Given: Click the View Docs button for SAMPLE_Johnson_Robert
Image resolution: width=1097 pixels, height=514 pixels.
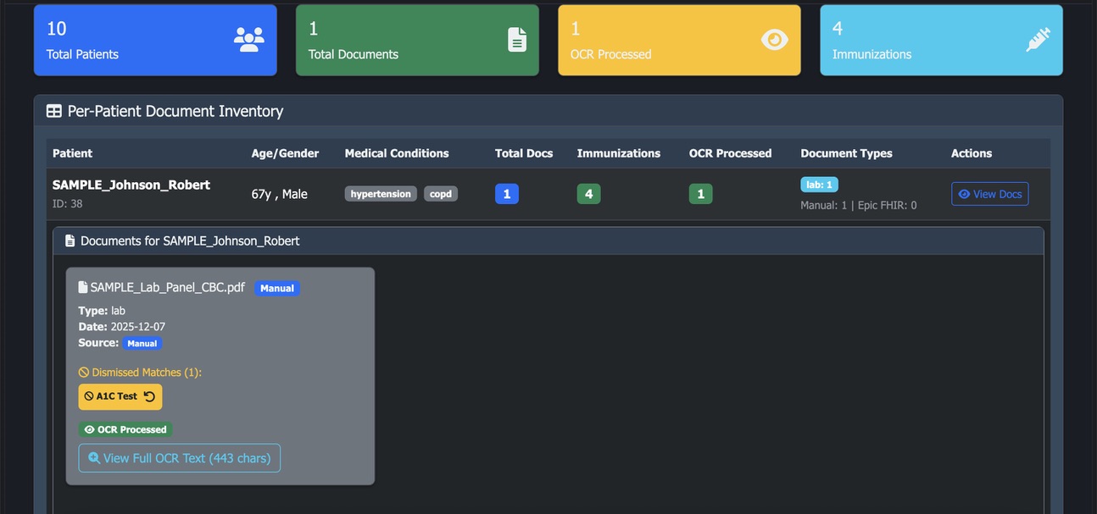Looking at the screenshot, I should click(989, 193).
